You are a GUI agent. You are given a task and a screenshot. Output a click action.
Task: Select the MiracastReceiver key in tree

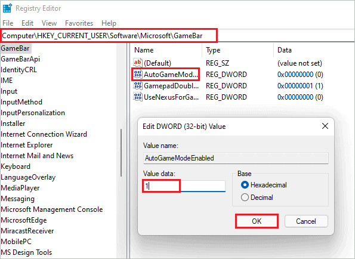tap(27, 231)
